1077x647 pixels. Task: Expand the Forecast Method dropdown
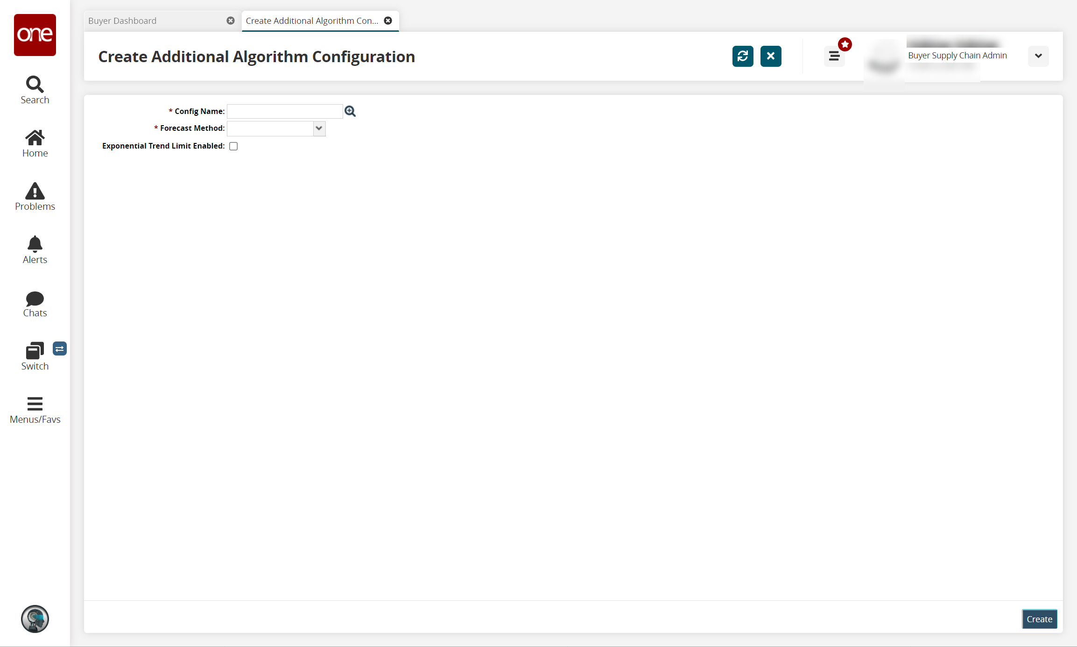tap(319, 128)
